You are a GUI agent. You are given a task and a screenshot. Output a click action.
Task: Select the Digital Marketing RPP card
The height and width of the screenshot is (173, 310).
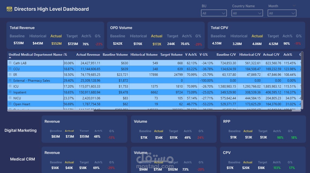pos(263,129)
